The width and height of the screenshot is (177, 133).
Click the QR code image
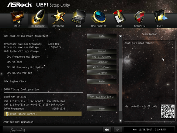[x=168, y=112]
